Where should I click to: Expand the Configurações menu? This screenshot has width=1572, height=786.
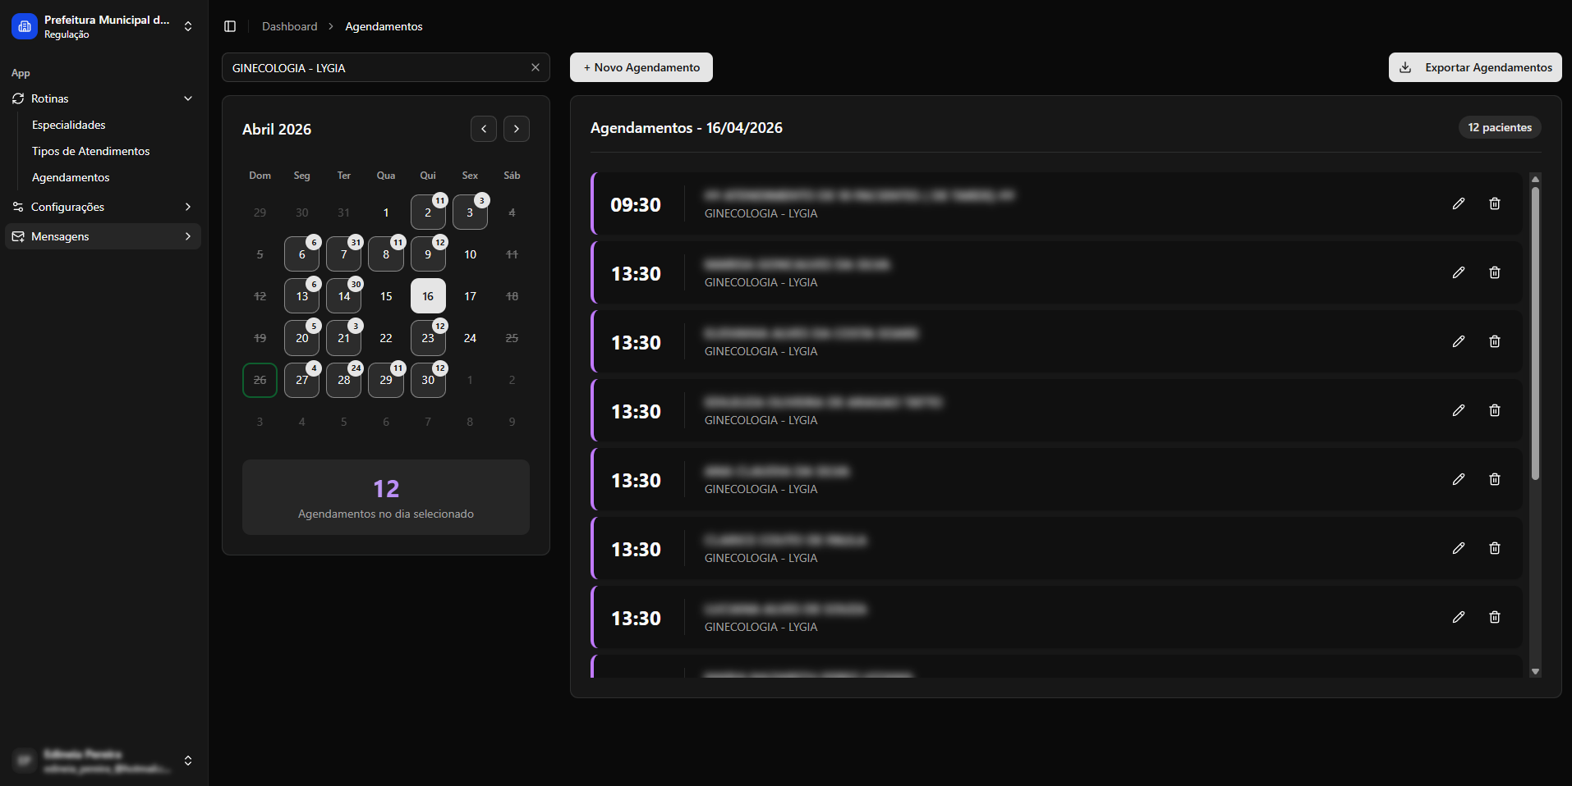point(103,207)
